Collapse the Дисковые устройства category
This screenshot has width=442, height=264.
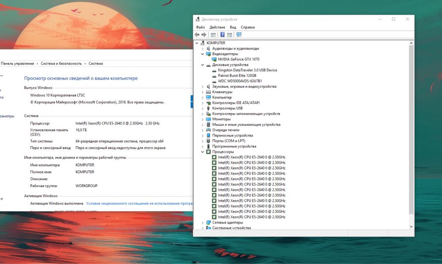point(202,65)
